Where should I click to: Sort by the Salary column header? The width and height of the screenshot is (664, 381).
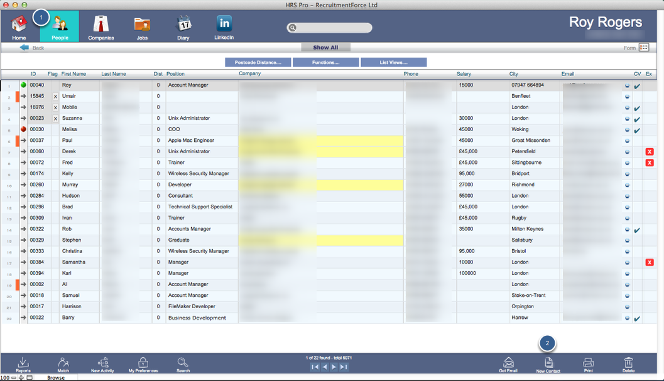click(464, 73)
